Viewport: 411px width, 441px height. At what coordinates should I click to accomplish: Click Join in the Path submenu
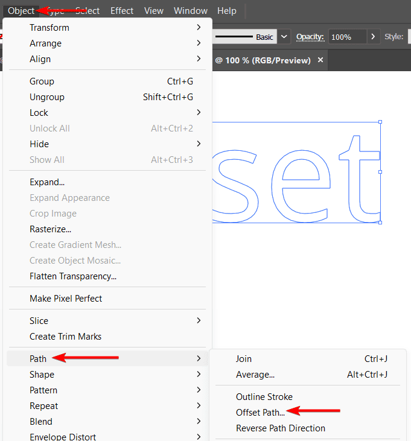tap(244, 359)
